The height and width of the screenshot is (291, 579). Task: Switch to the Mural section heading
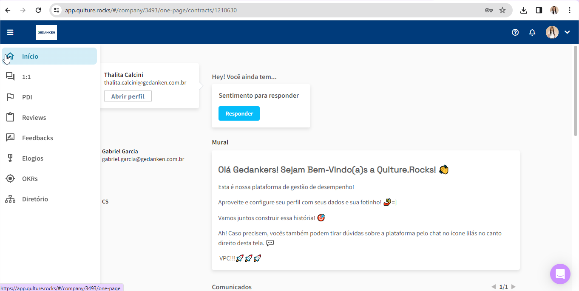tap(220, 142)
